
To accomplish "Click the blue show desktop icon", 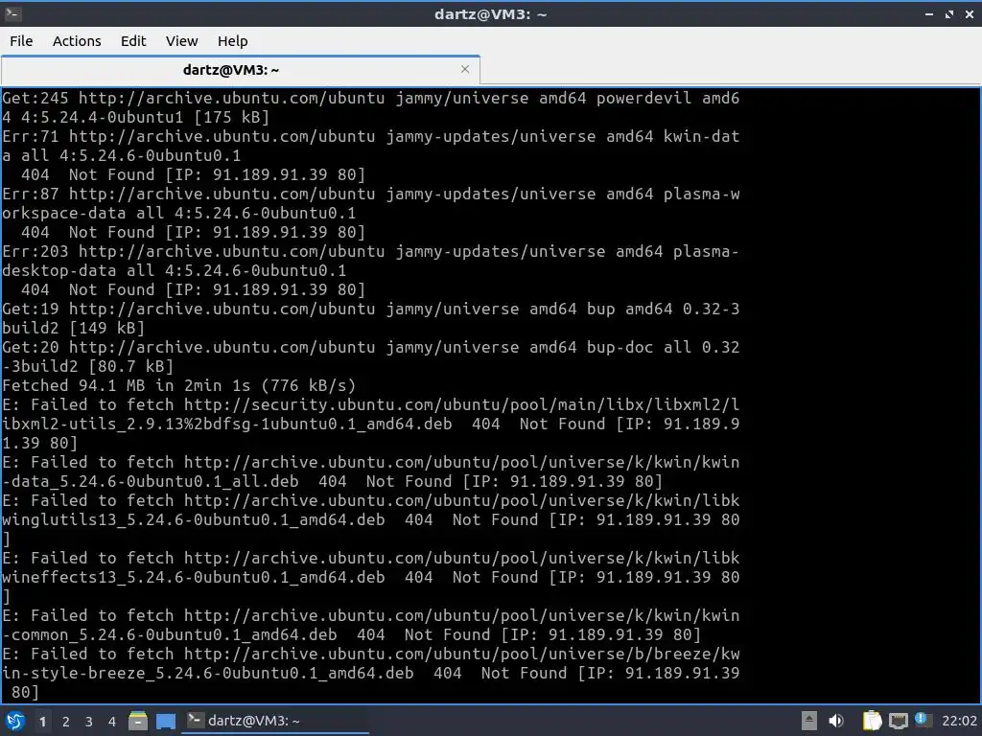I will pos(165,721).
